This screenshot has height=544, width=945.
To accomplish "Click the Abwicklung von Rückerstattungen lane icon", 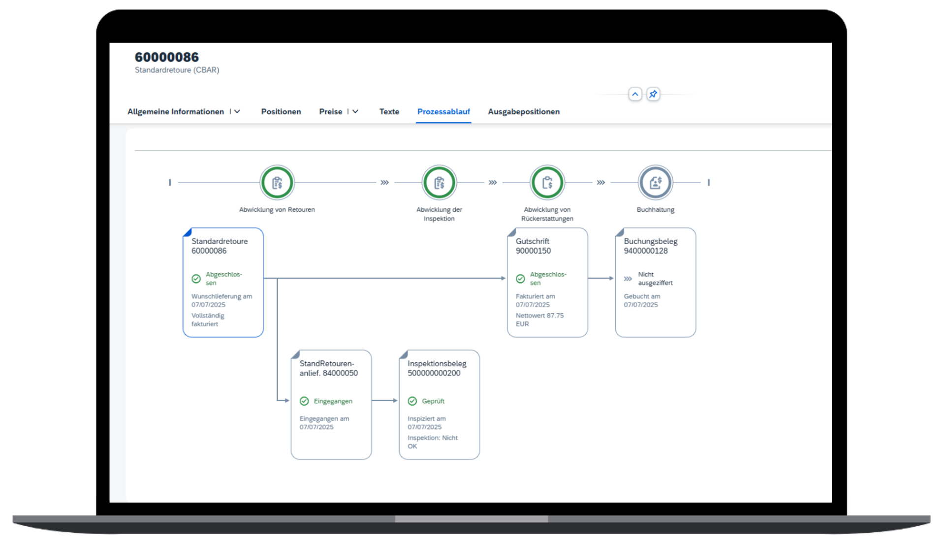I will tap(547, 183).
